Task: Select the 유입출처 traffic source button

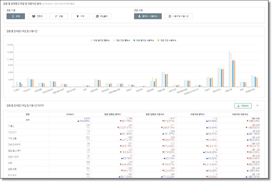Action: pos(102,16)
